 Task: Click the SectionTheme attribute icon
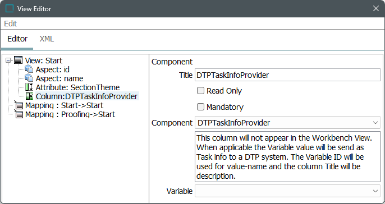[29, 87]
